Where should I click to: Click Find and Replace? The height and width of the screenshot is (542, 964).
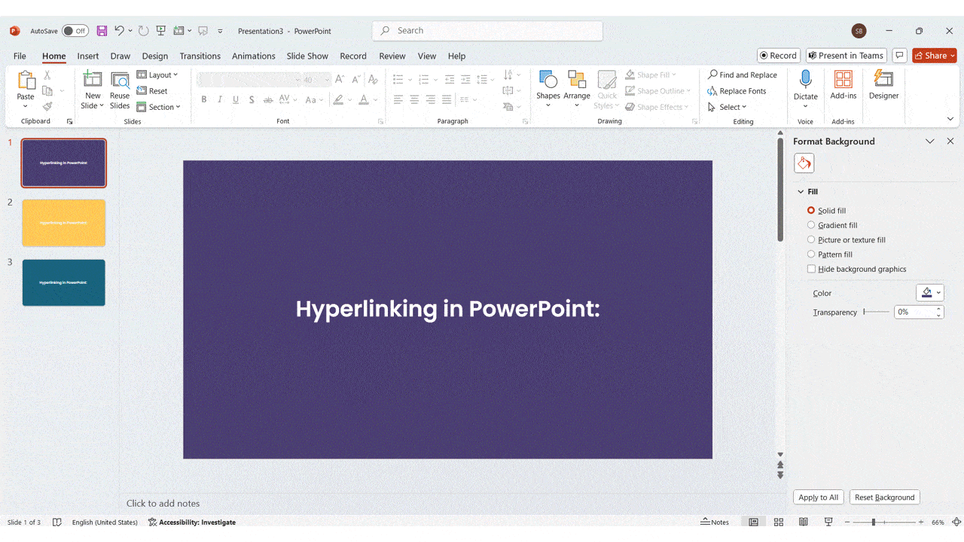743,75
